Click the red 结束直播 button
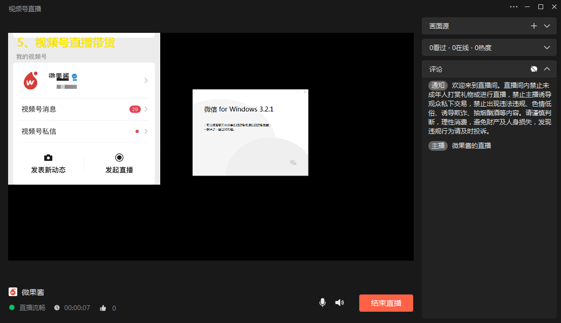The height and width of the screenshot is (323, 561). click(386, 303)
